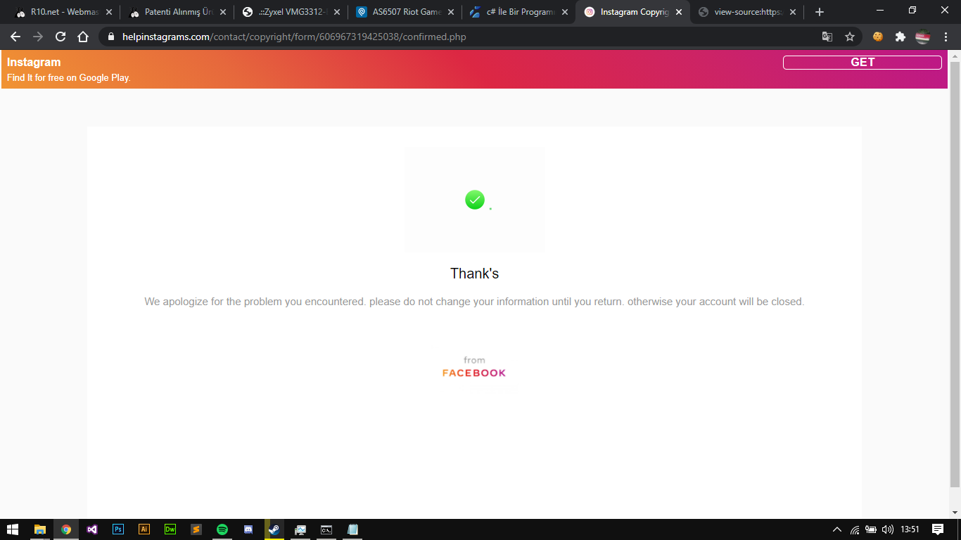Close the Zyxel VMG3312 tab
The height and width of the screenshot is (540, 961).
tap(337, 12)
